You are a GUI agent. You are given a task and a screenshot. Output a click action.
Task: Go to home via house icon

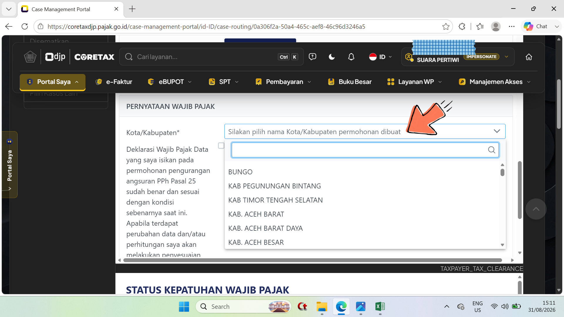529,57
